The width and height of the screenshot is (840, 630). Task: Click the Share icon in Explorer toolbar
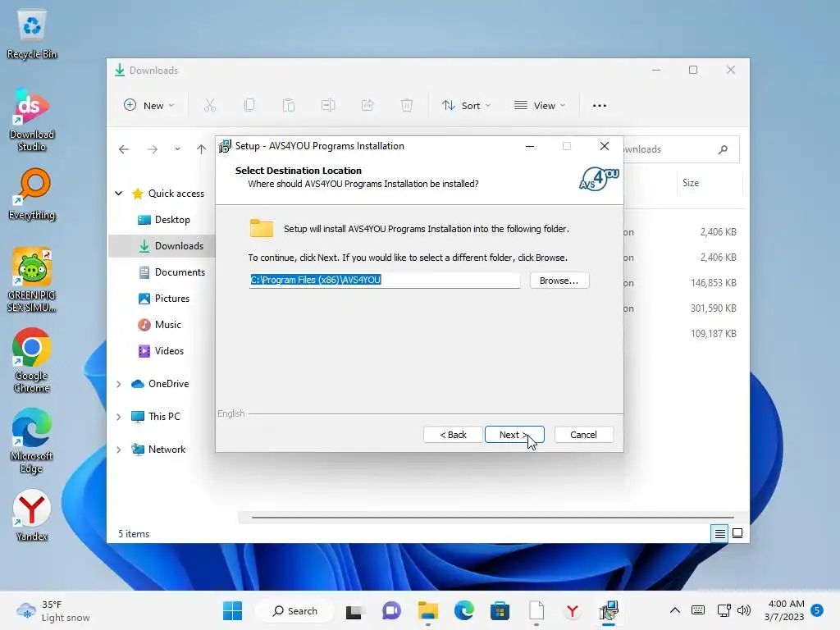[x=367, y=106]
